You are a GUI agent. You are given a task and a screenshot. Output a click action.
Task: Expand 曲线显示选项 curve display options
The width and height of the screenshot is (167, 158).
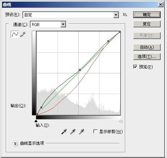(x=15, y=143)
